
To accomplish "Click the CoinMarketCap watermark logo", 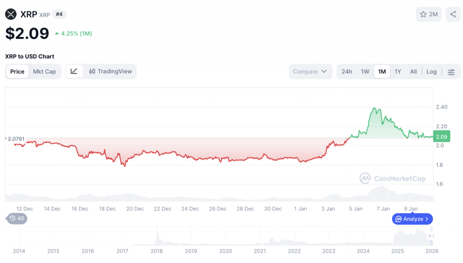I will tap(365, 179).
